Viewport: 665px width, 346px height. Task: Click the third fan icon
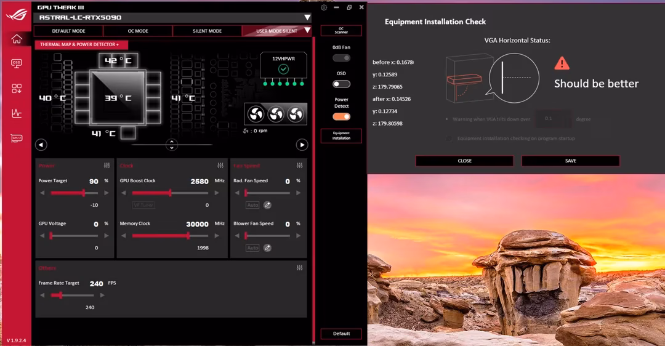click(x=296, y=114)
